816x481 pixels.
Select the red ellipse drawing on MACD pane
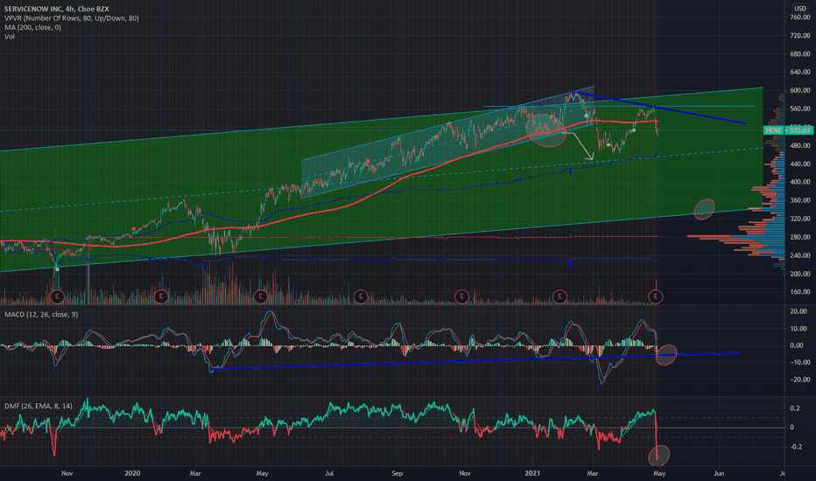[x=666, y=355]
